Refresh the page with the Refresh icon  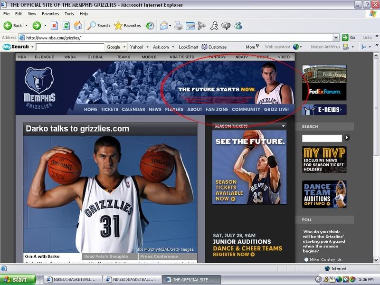point(66,26)
